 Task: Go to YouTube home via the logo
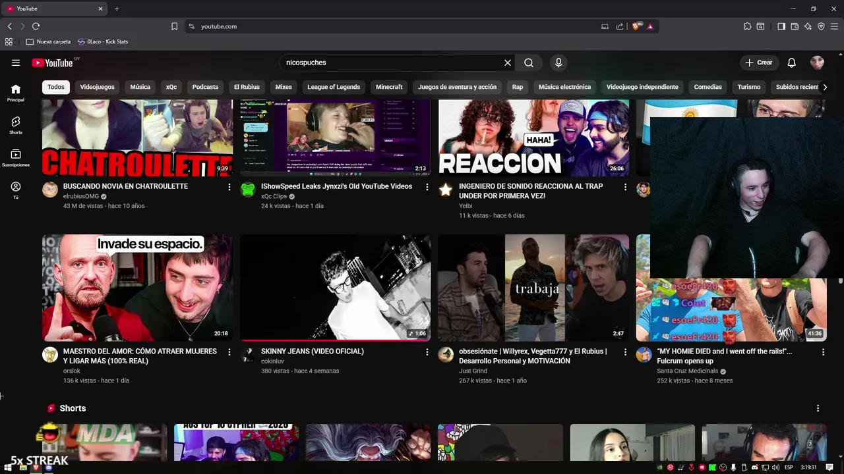(52, 63)
